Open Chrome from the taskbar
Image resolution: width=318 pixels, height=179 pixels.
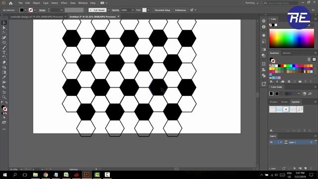tap(46, 175)
